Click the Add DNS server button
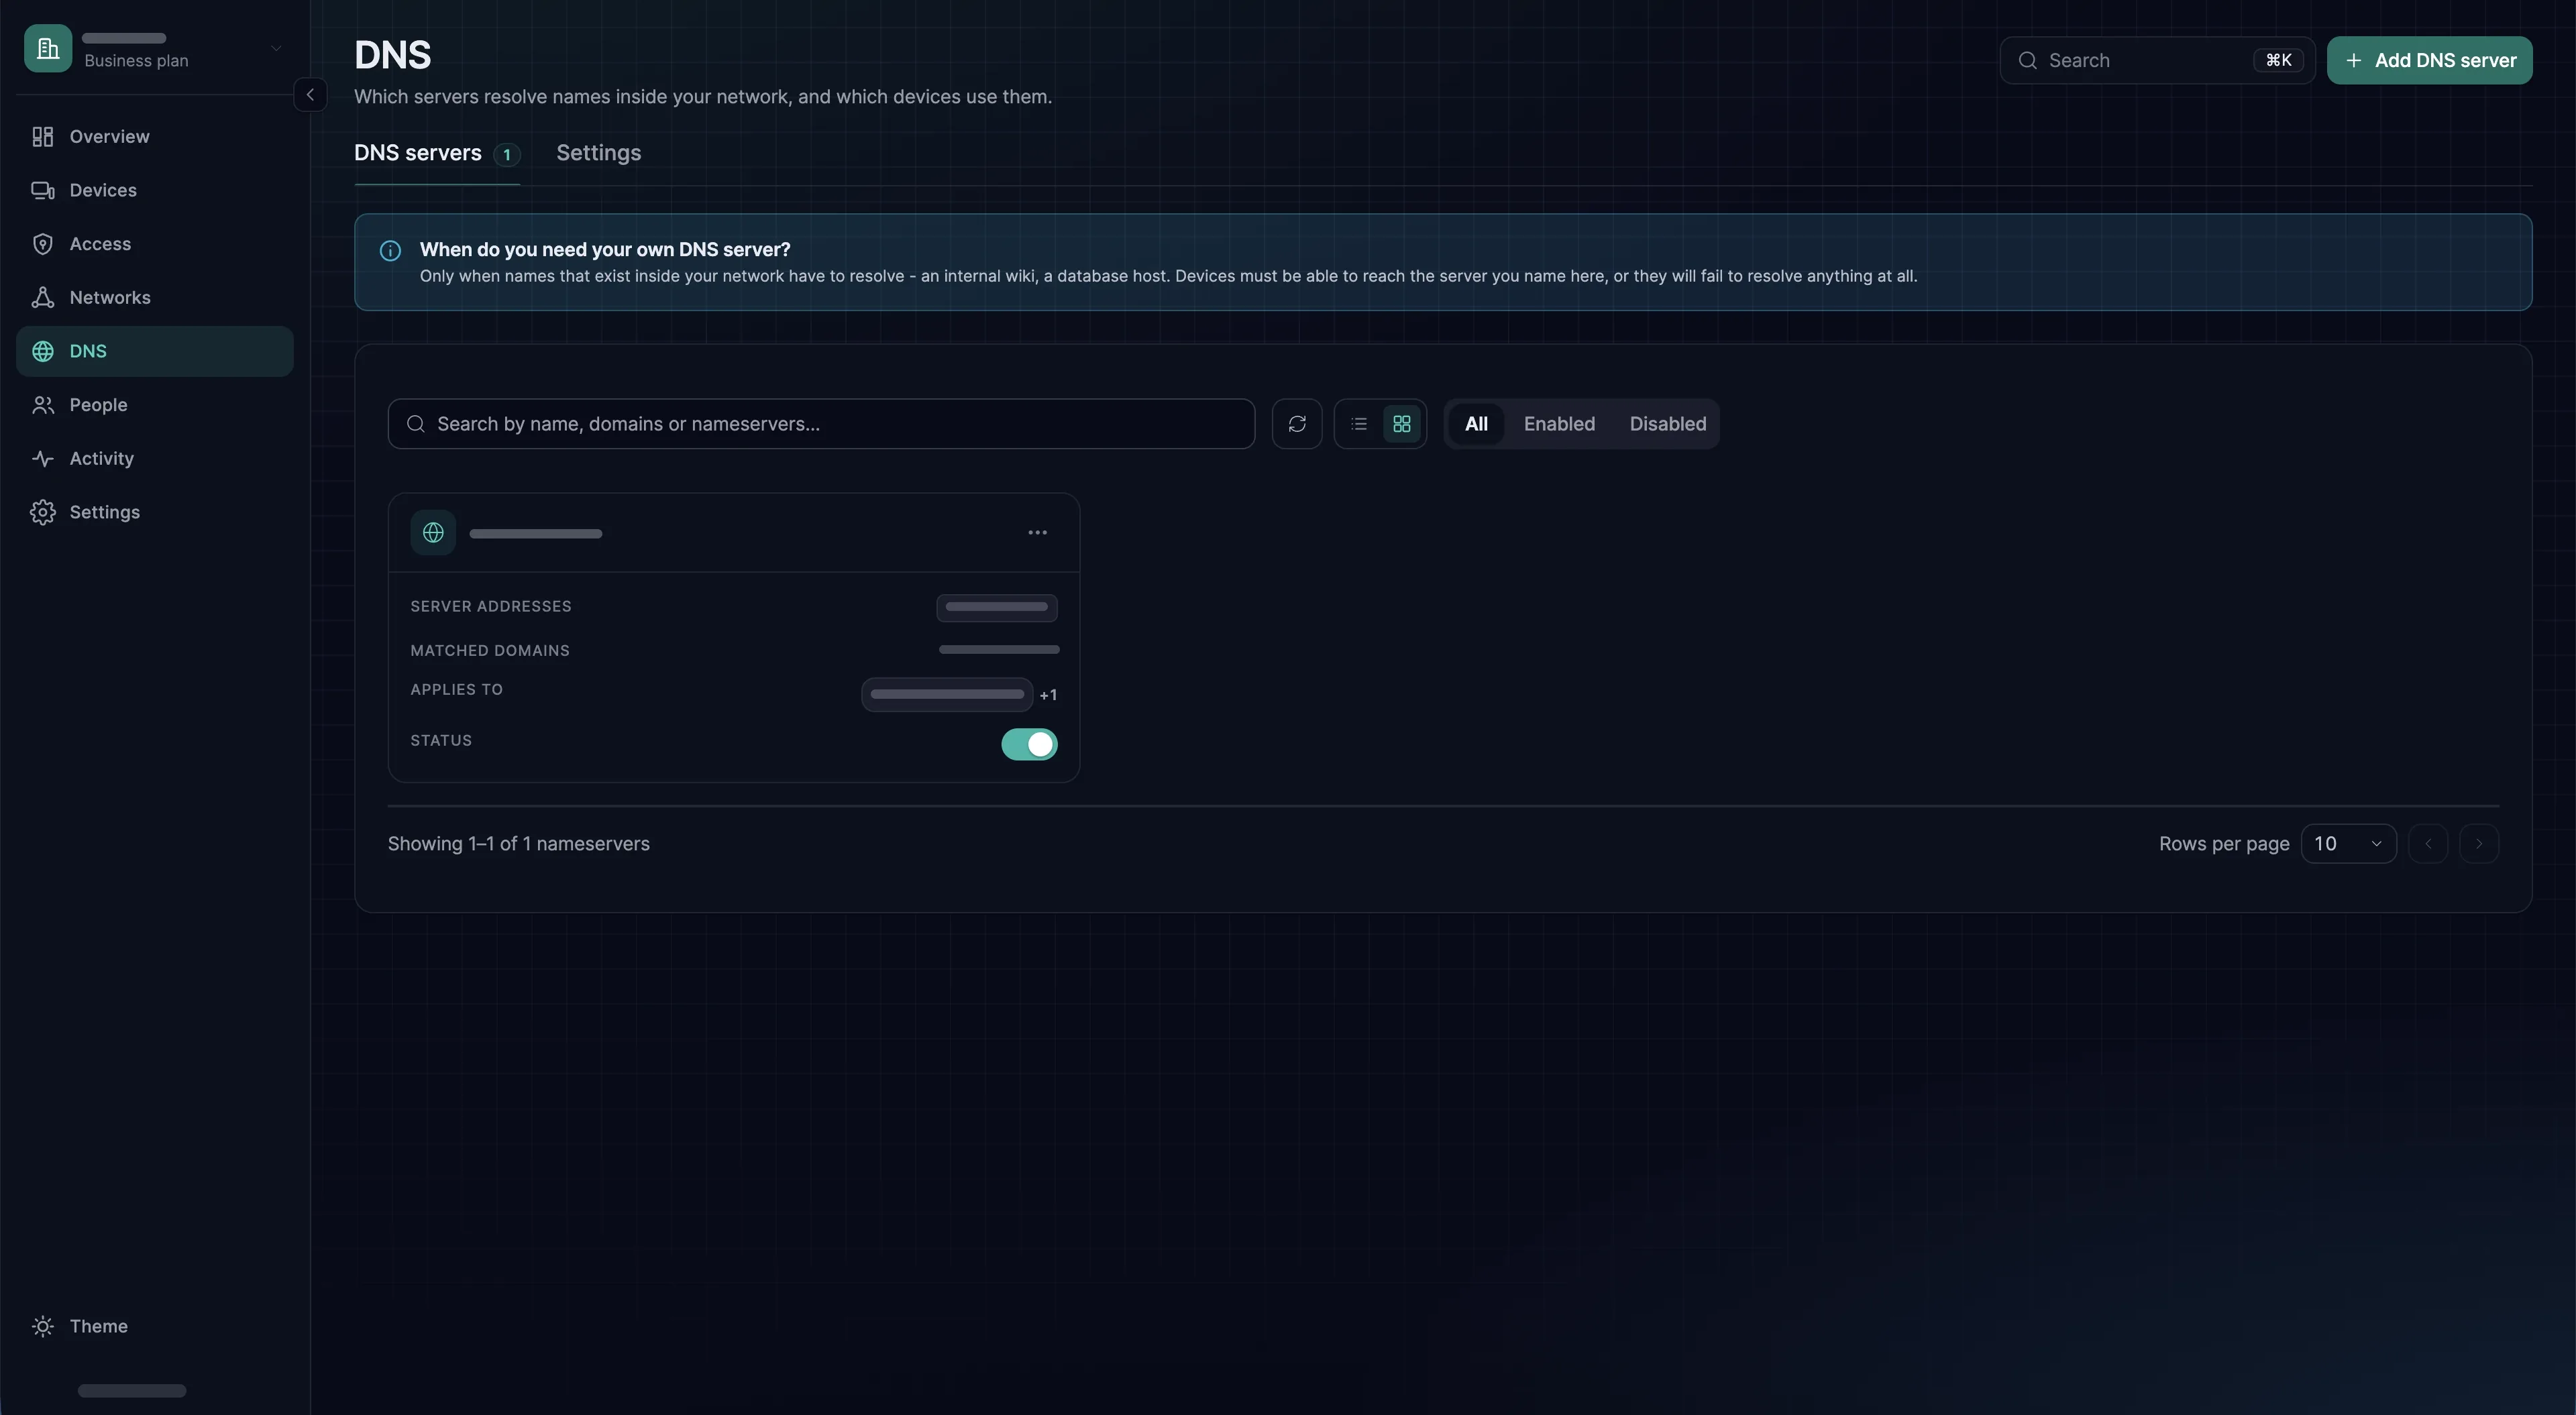The image size is (2576, 1415). [2429, 60]
